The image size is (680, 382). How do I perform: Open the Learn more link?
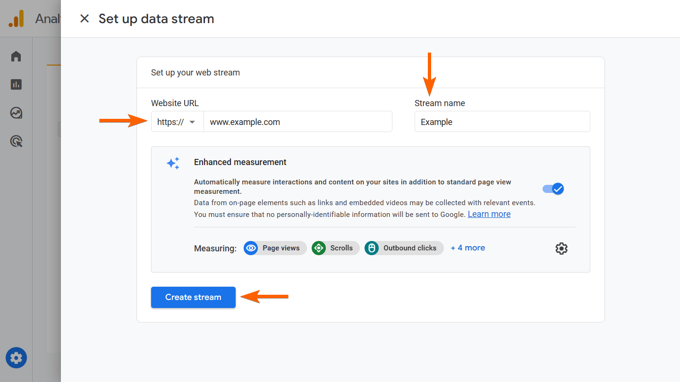click(x=489, y=214)
